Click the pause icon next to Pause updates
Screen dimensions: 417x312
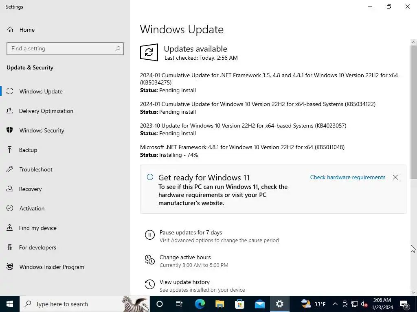pyautogui.click(x=150, y=235)
